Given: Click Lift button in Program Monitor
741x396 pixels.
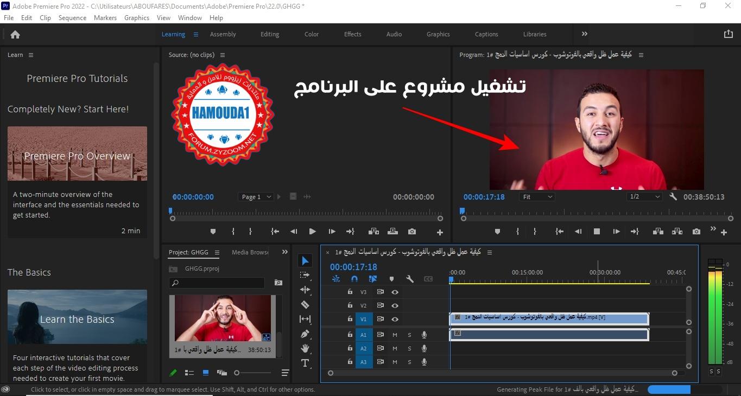Looking at the screenshot, I should point(658,232).
